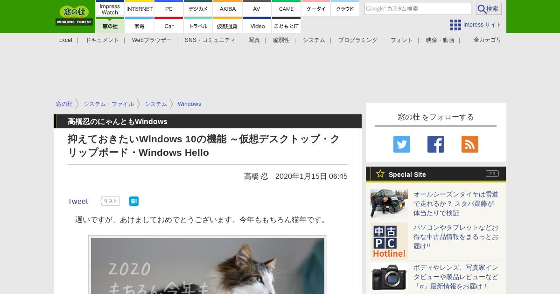Open the フォント category
This screenshot has height=294, width=560.
click(x=402, y=40)
